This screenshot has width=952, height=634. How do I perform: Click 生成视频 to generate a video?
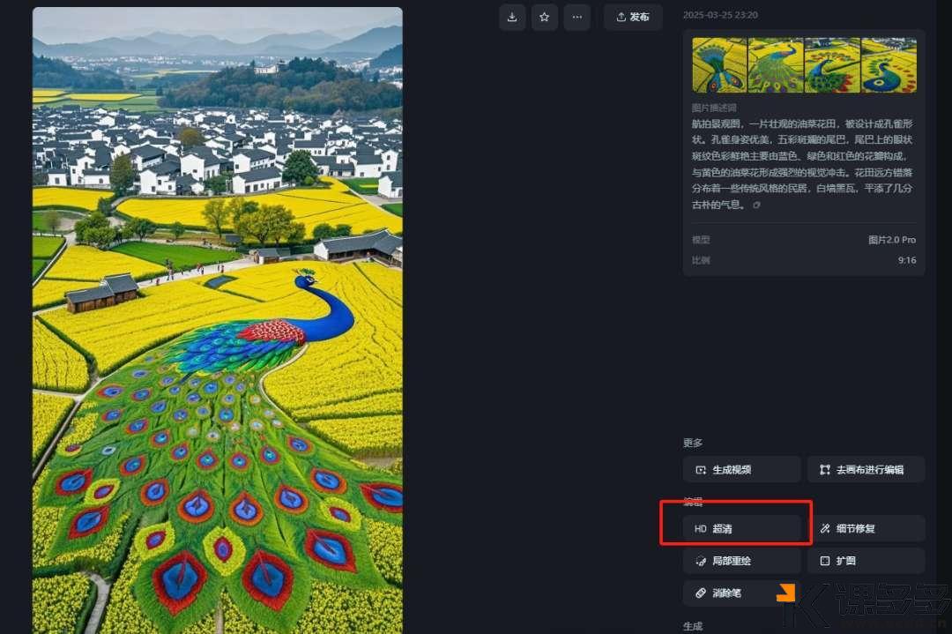pyautogui.click(x=741, y=470)
